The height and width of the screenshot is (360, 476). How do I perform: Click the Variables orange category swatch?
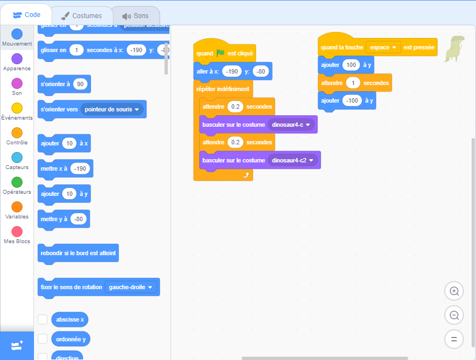pos(17,207)
